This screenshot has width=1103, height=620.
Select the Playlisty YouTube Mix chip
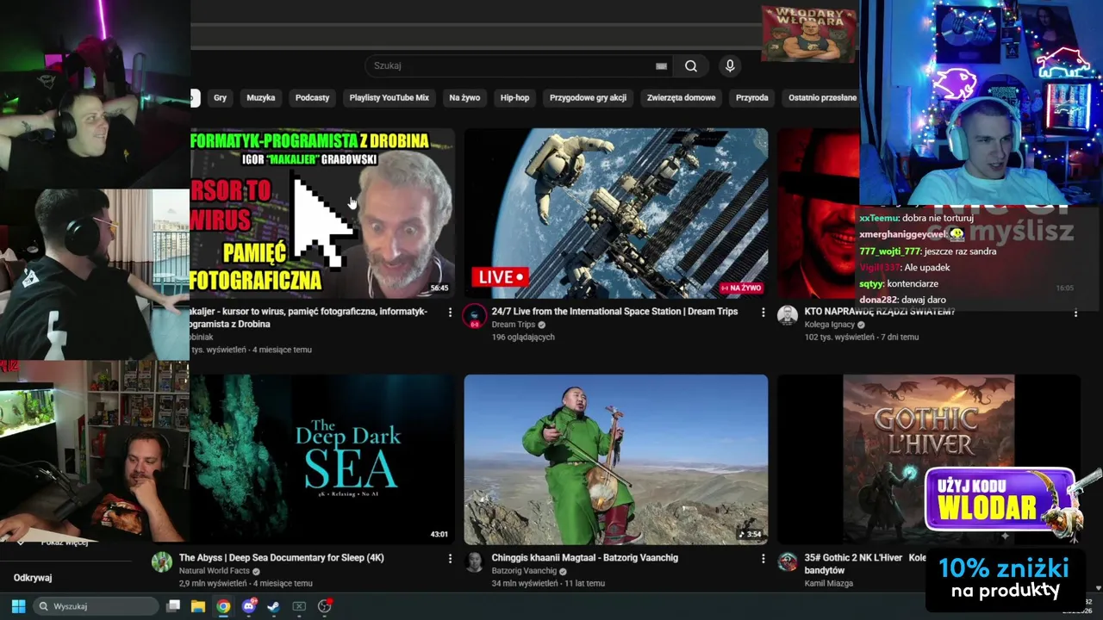pyautogui.click(x=389, y=98)
